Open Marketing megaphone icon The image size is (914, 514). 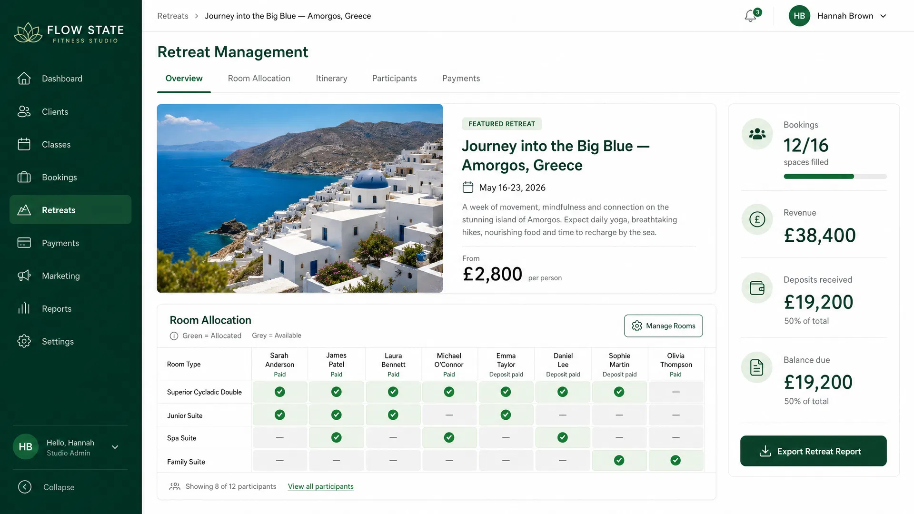pyautogui.click(x=24, y=276)
